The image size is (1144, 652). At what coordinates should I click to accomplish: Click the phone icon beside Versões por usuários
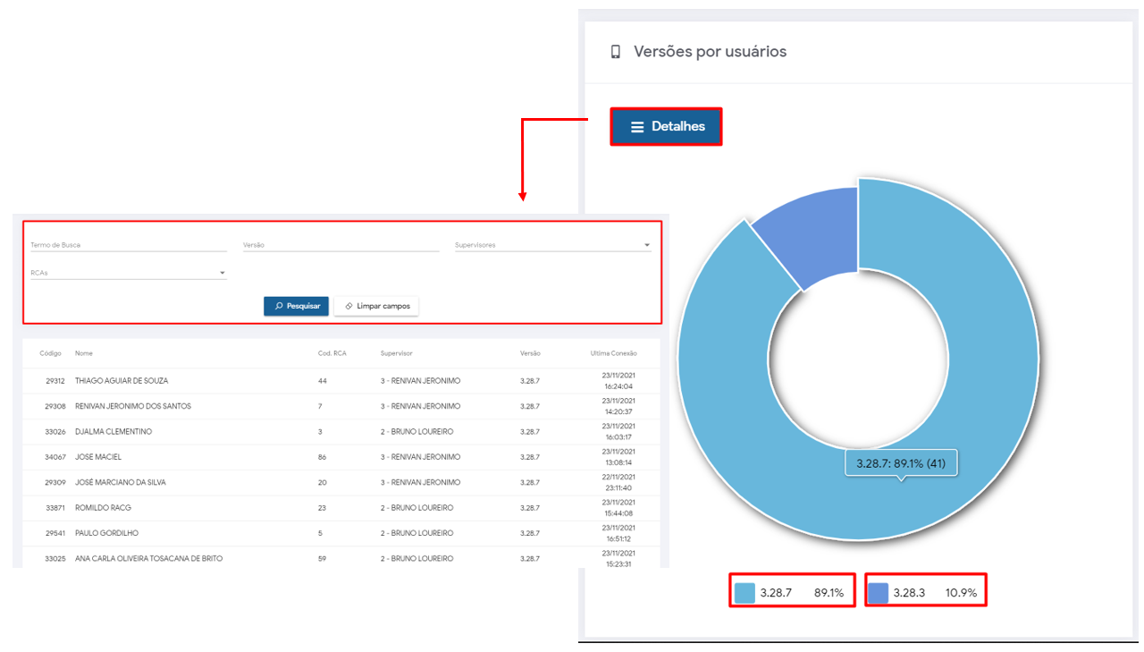[615, 52]
